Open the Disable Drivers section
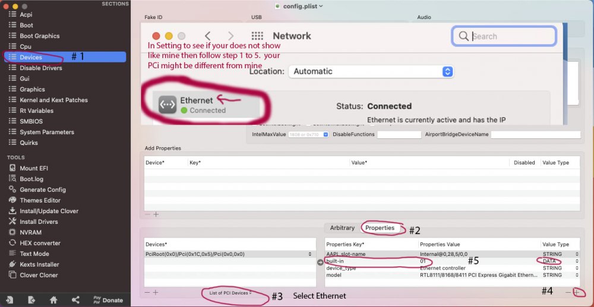594x307 pixels. 40,68
